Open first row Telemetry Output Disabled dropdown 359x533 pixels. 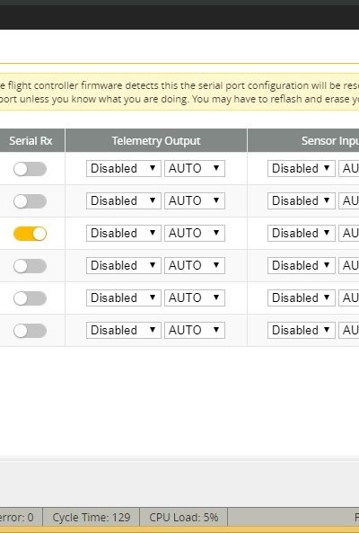(x=124, y=169)
